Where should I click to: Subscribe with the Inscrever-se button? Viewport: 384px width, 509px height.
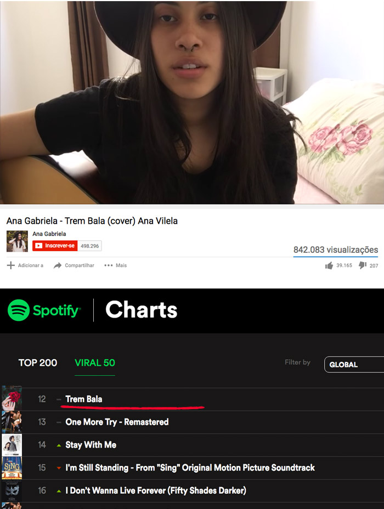[55, 246]
